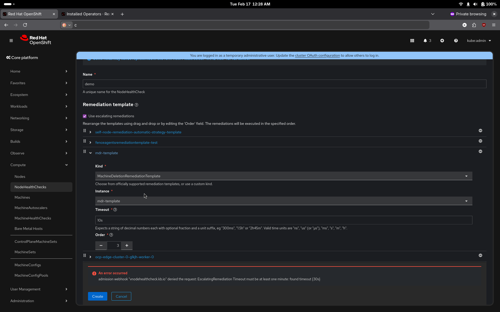Click the Create button
This screenshot has height=312, width=500.
point(97,296)
